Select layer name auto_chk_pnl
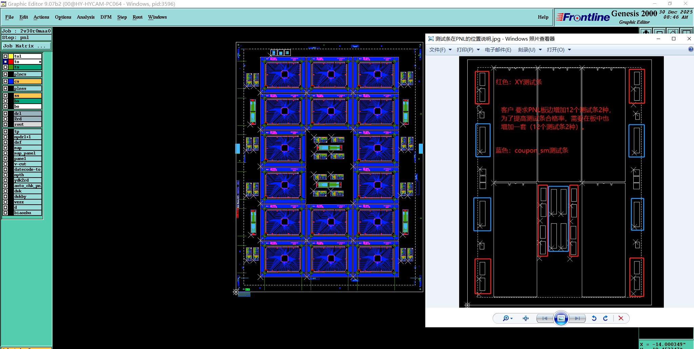694x349 pixels. click(x=27, y=186)
